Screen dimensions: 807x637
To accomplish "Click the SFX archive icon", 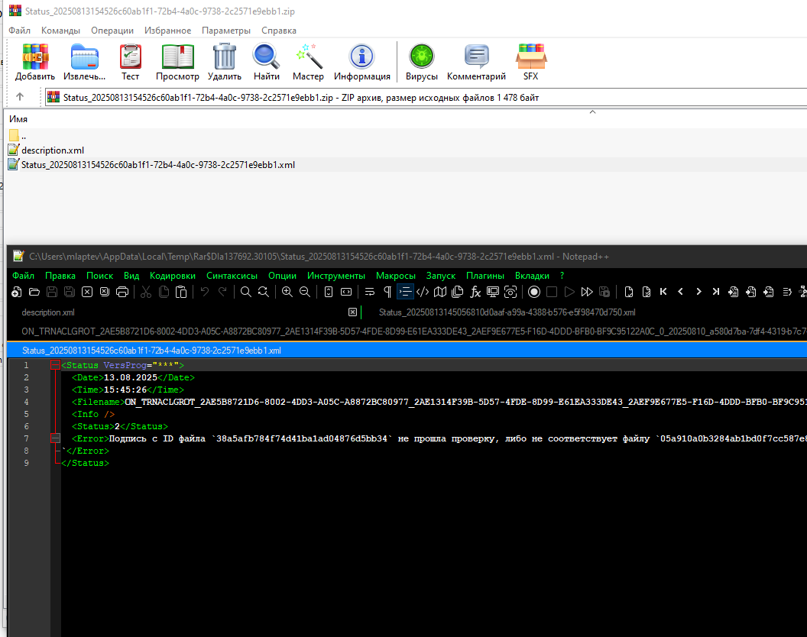I will [530, 57].
